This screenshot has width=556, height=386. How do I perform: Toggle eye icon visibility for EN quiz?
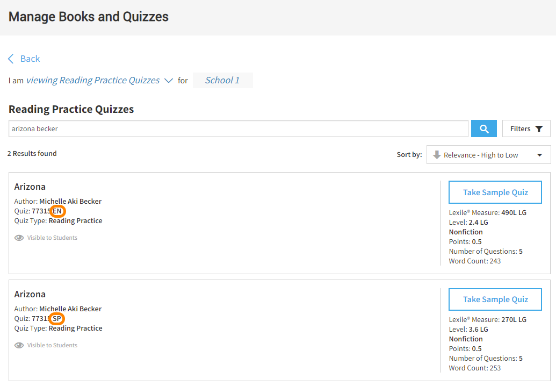(19, 238)
